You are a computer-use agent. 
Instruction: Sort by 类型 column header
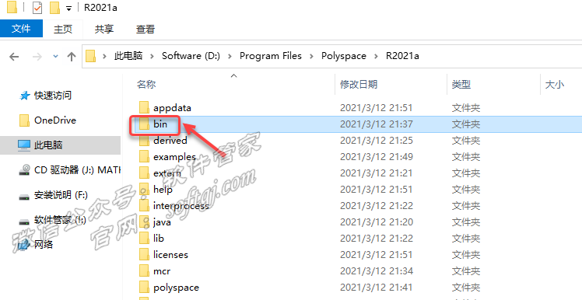click(461, 85)
